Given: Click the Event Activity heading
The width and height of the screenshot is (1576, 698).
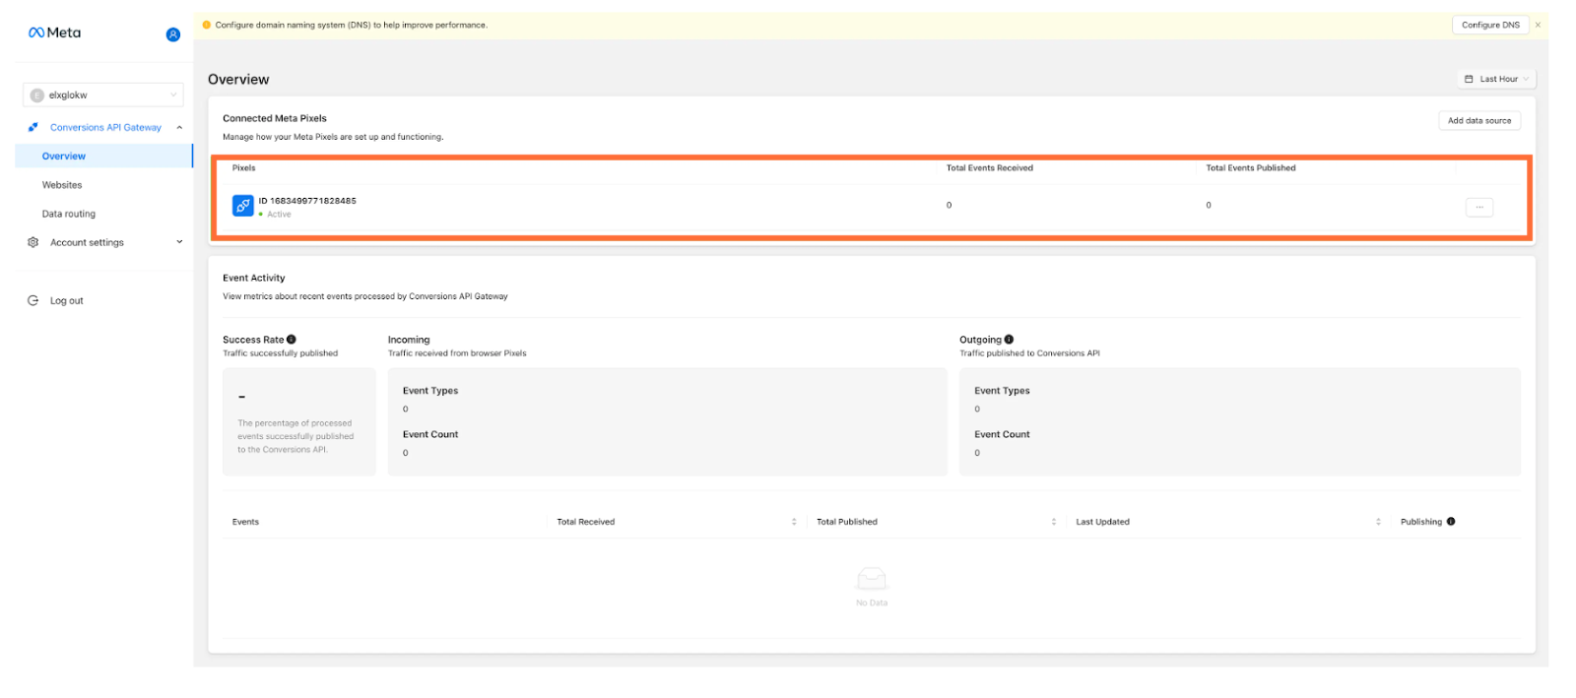Looking at the screenshot, I should click(x=254, y=278).
